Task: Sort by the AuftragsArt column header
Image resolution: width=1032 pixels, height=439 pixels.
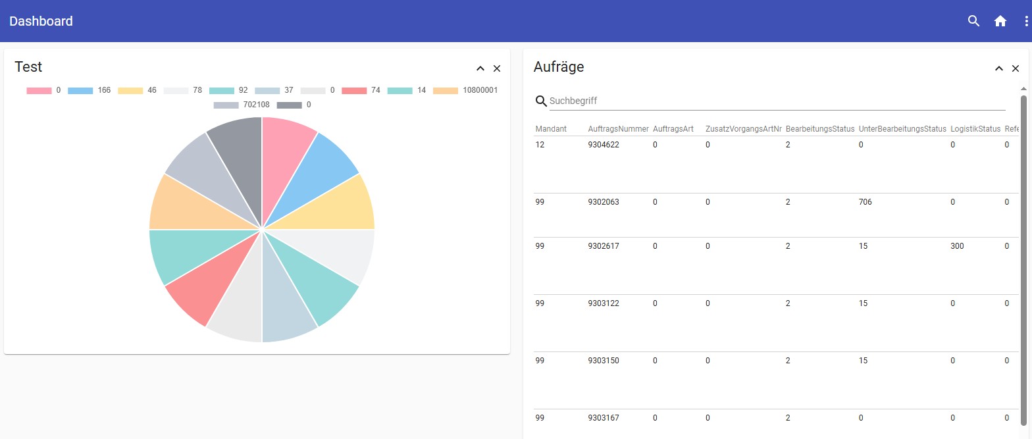Action: (673, 129)
